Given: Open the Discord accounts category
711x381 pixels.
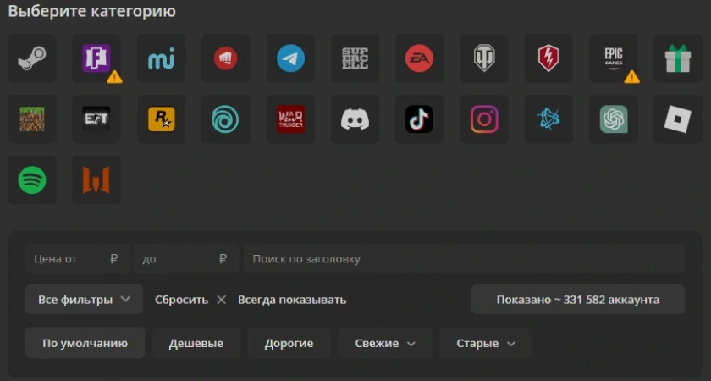Looking at the screenshot, I should pos(355,119).
